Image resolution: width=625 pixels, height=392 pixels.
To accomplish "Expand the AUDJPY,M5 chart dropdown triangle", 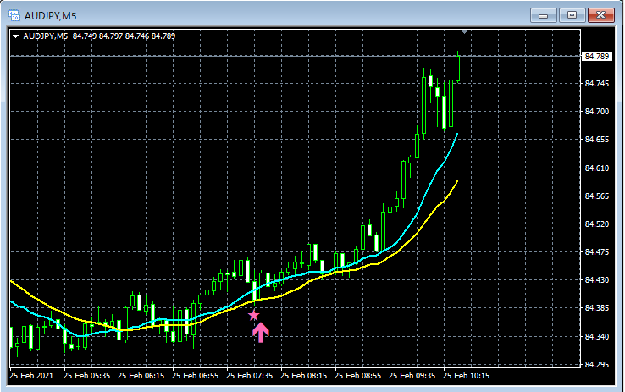I will (16, 36).
